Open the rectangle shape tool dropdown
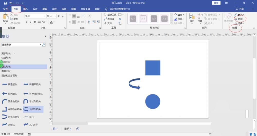The width and height of the screenshot is (257, 136). [123, 15]
